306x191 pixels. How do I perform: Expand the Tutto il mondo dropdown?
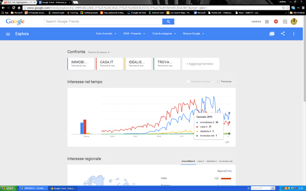[106, 34]
